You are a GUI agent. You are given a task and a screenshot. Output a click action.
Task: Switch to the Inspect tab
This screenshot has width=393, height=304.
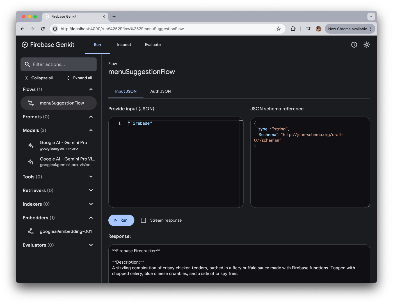click(124, 45)
